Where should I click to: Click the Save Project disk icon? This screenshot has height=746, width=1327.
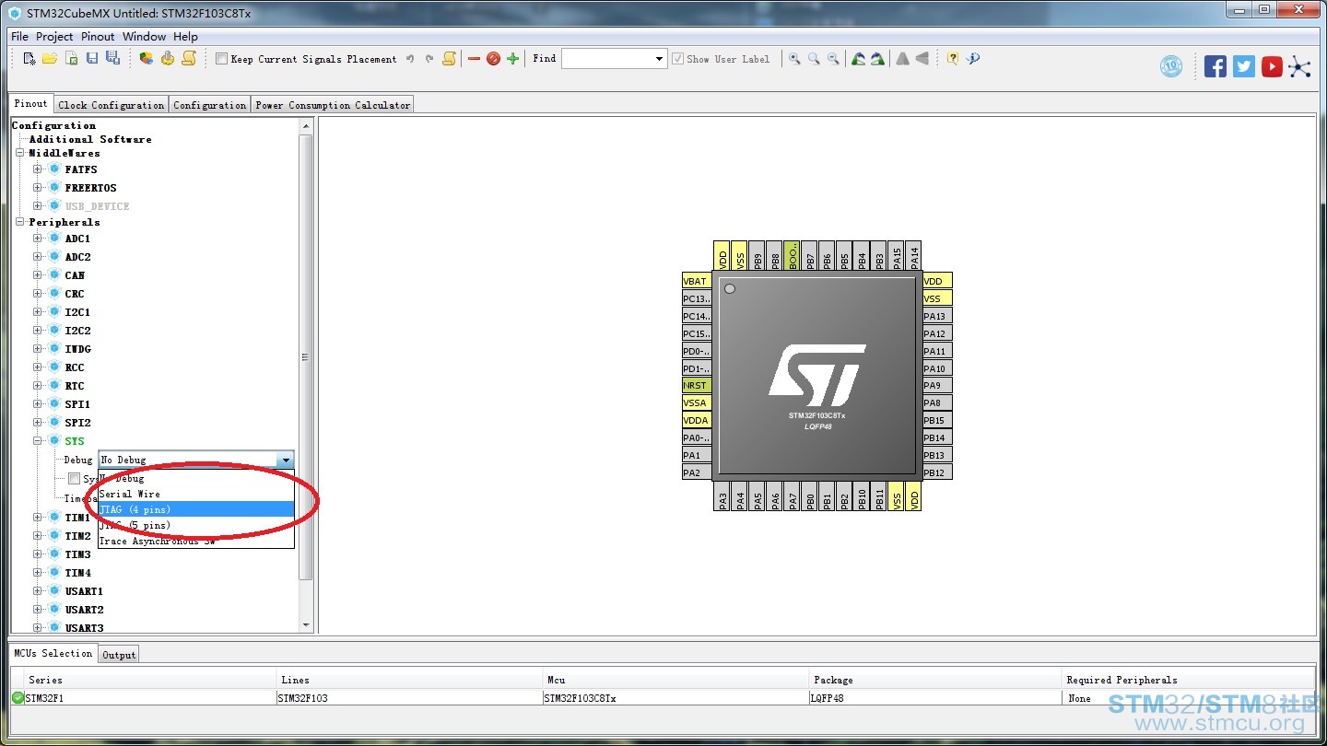pyautogui.click(x=92, y=59)
